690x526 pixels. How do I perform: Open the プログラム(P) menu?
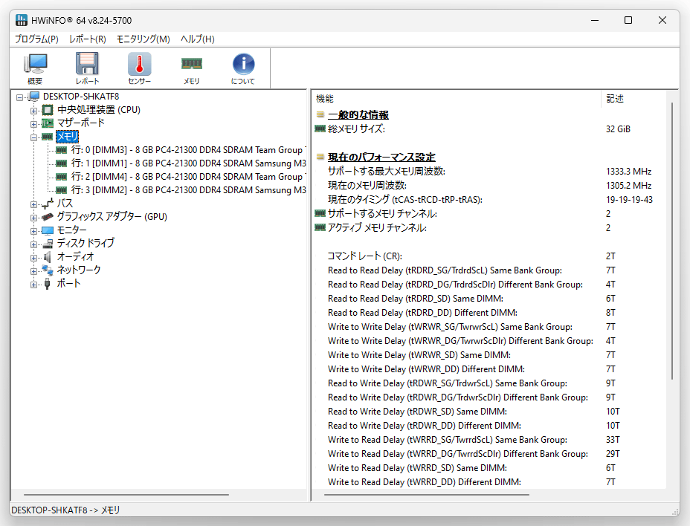click(x=36, y=39)
